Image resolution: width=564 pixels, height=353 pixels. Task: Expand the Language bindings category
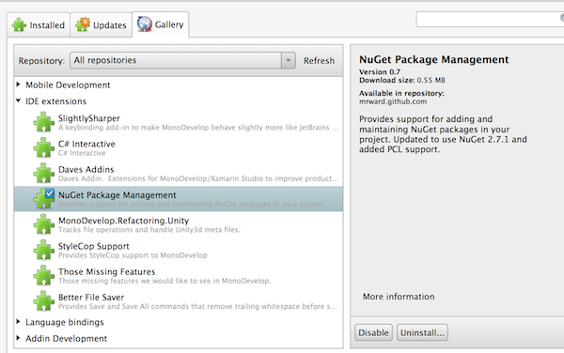19,321
